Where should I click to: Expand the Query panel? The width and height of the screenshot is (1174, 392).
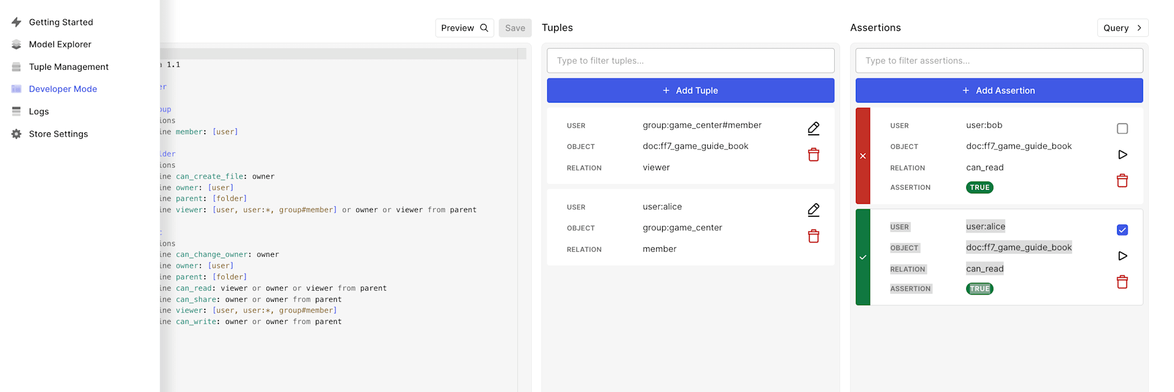tap(1122, 28)
